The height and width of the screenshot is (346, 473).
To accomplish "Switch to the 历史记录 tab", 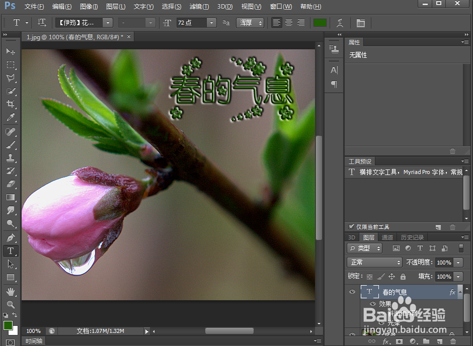I will pos(412,237).
